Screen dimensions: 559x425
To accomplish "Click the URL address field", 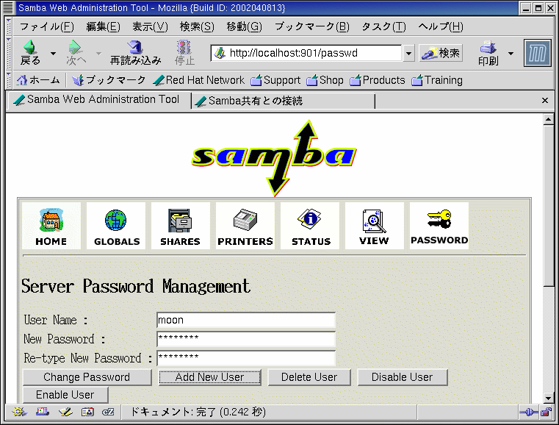I will pyautogui.click(x=306, y=53).
